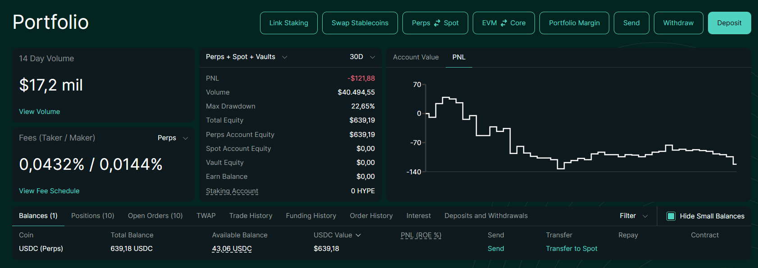Open the Open Orders (10) tab
The image size is (758, 268).
coord(155,216)
